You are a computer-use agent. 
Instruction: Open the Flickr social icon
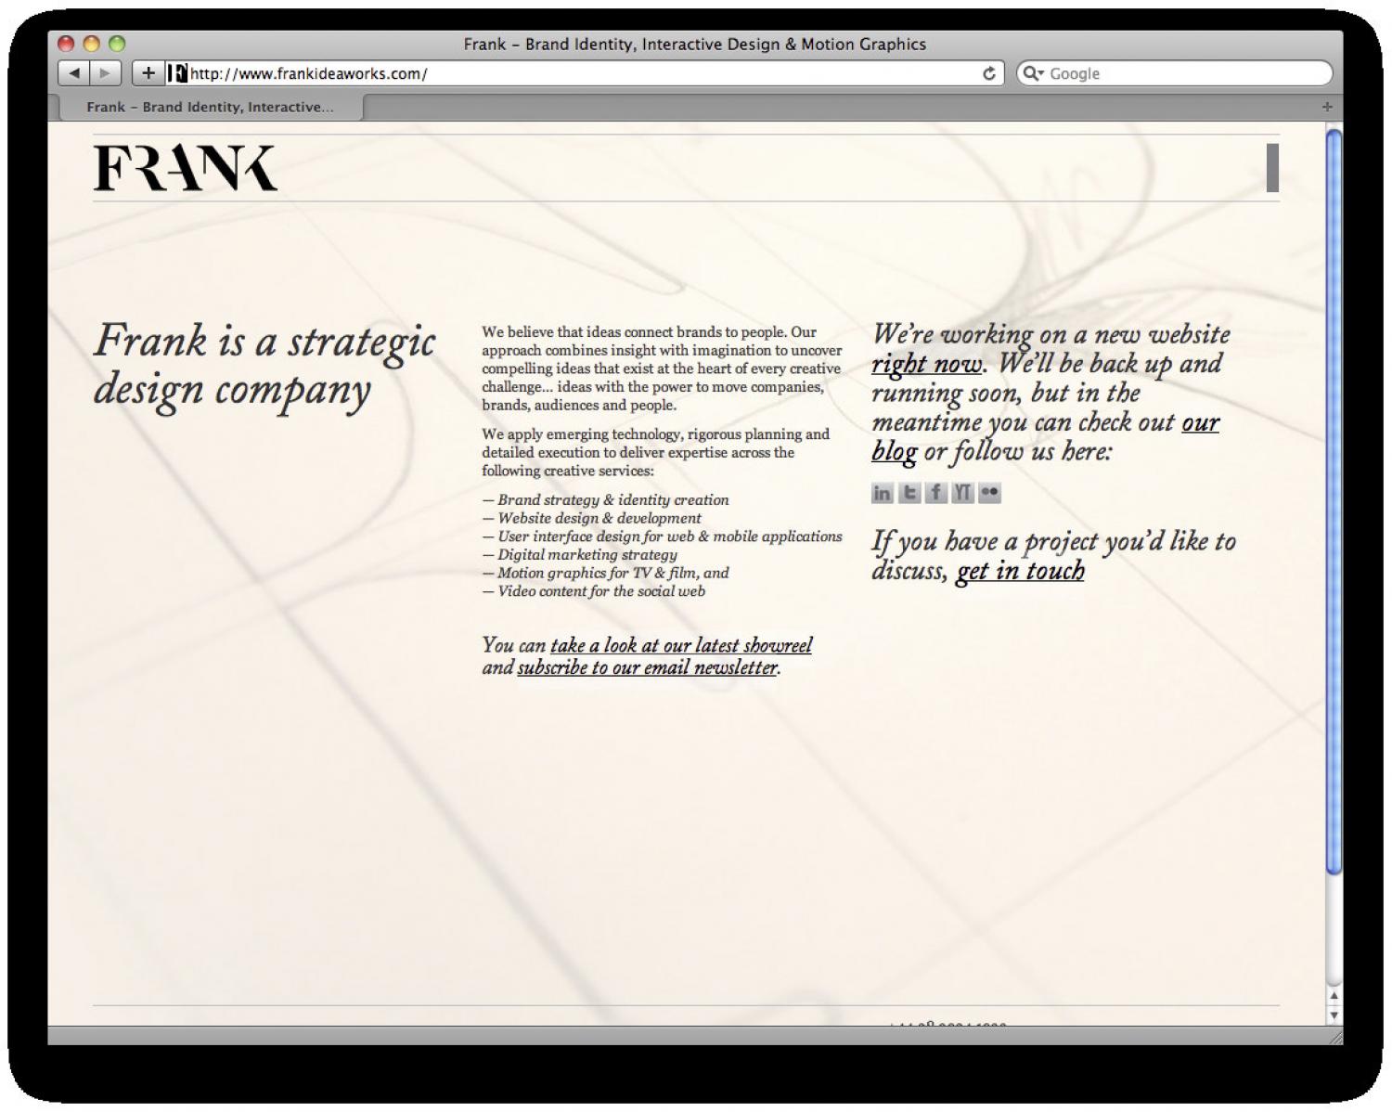click(989, 493)
